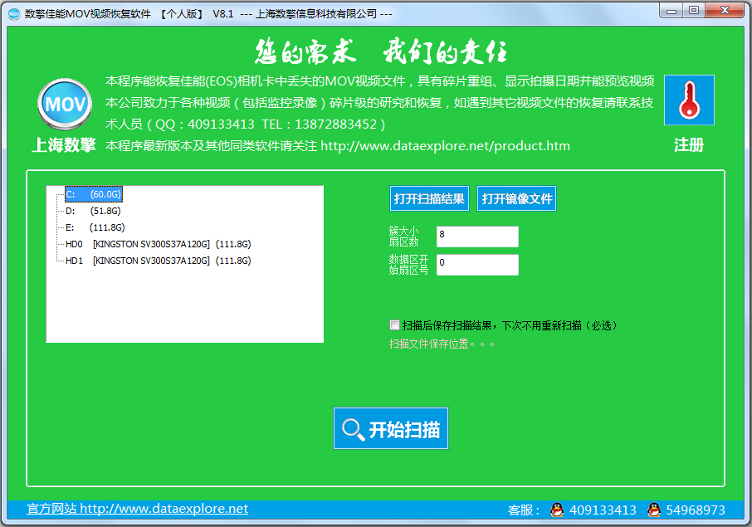This screenshot has height=527, width=752.
Task: Click 打开镜像文件 to open image file
Action: pyautogui.click(x=516, y=199)
